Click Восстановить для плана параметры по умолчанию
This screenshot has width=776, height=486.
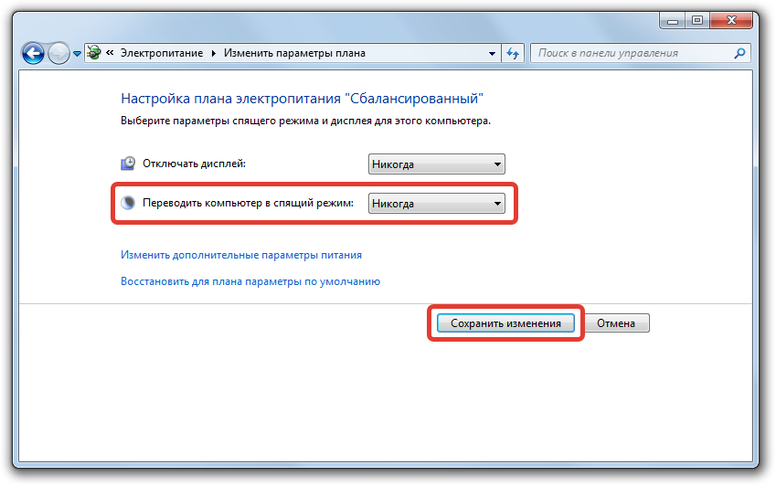click(250, 281)
